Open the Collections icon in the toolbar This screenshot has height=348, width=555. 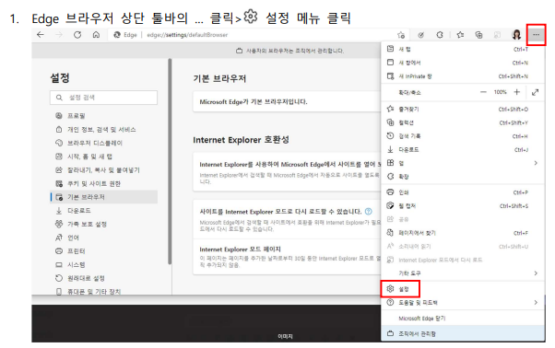478,35
